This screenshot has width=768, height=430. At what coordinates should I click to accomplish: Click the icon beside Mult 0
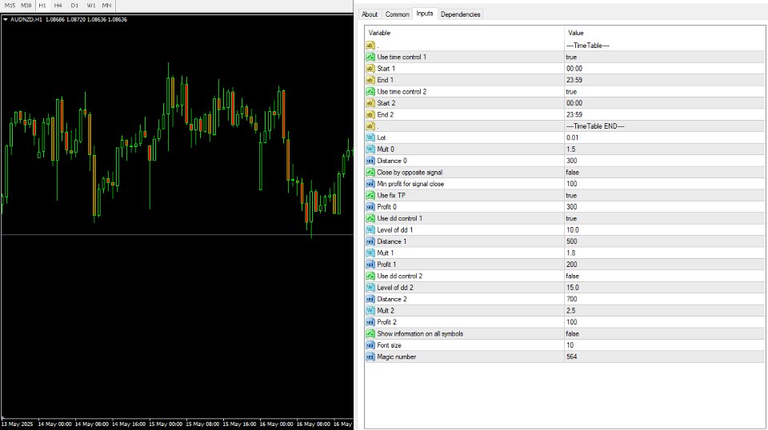370,149
